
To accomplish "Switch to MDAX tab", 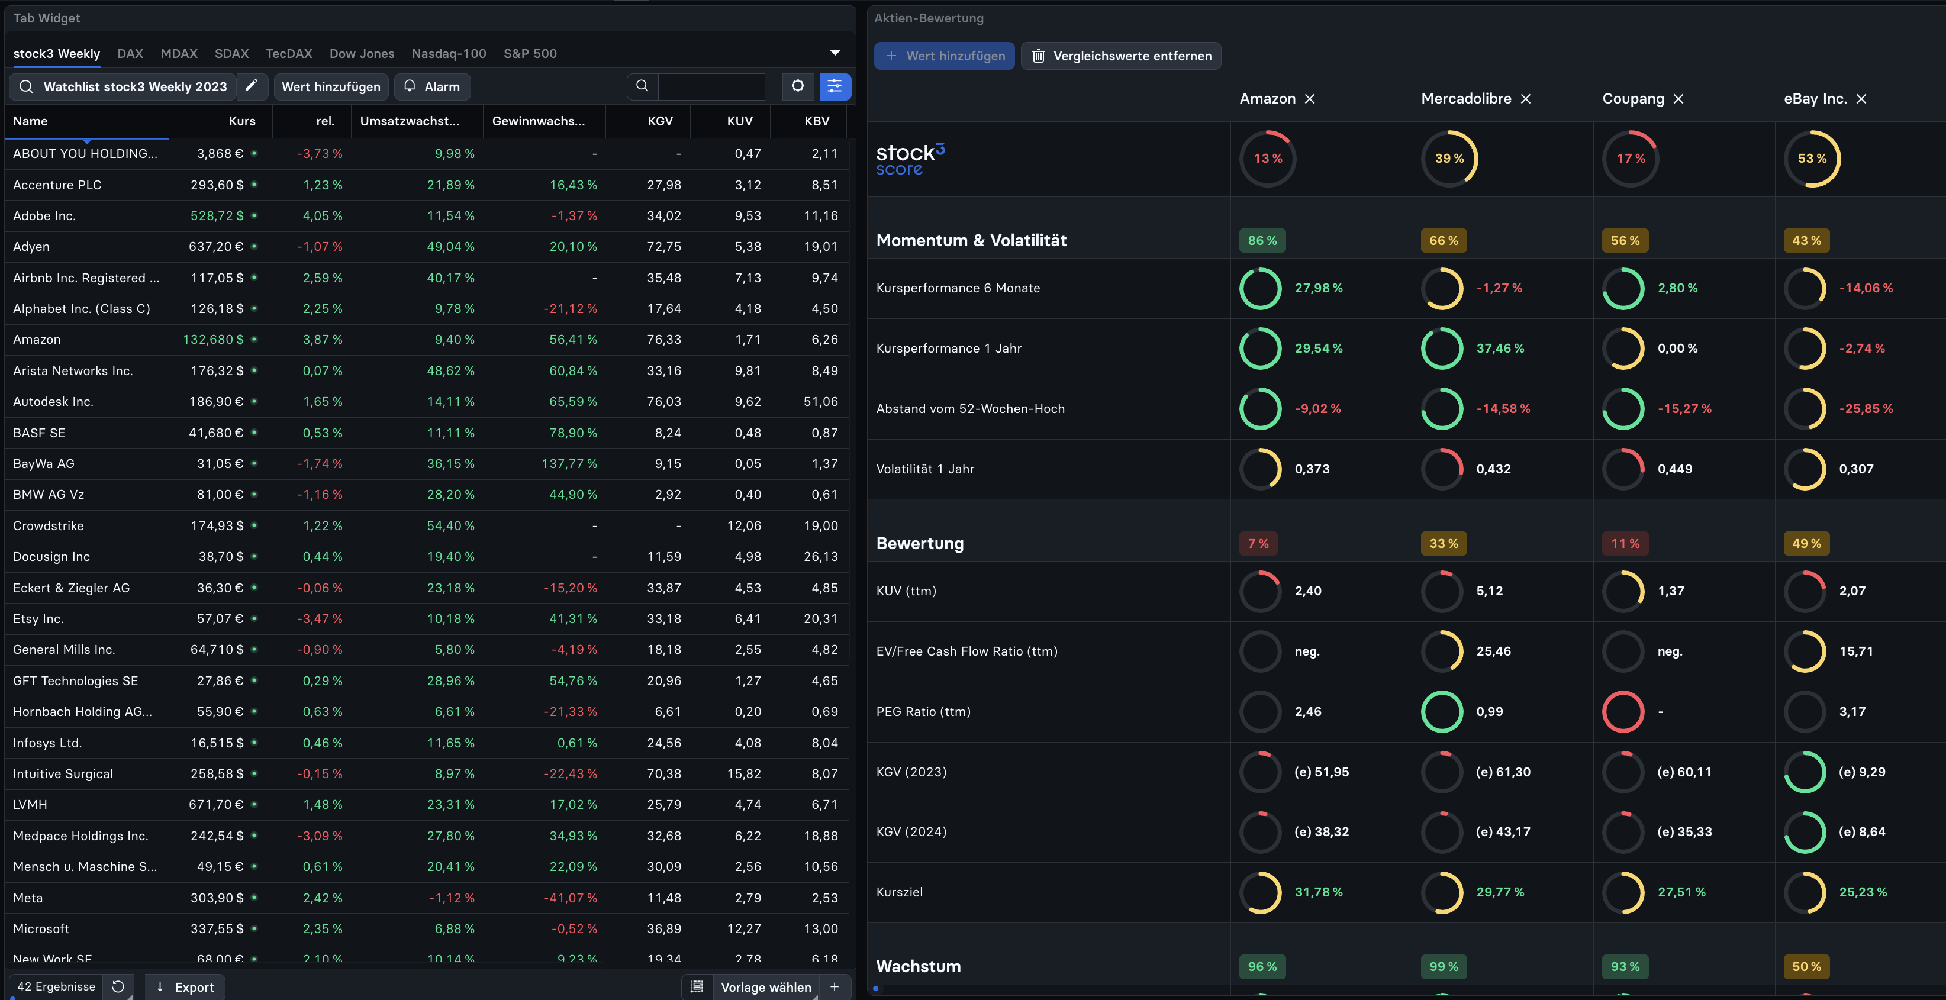I will click(x=179, y=54).
